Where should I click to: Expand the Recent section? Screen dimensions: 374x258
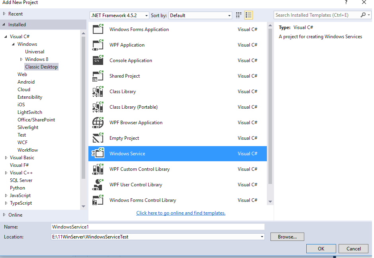click(4, 14)
